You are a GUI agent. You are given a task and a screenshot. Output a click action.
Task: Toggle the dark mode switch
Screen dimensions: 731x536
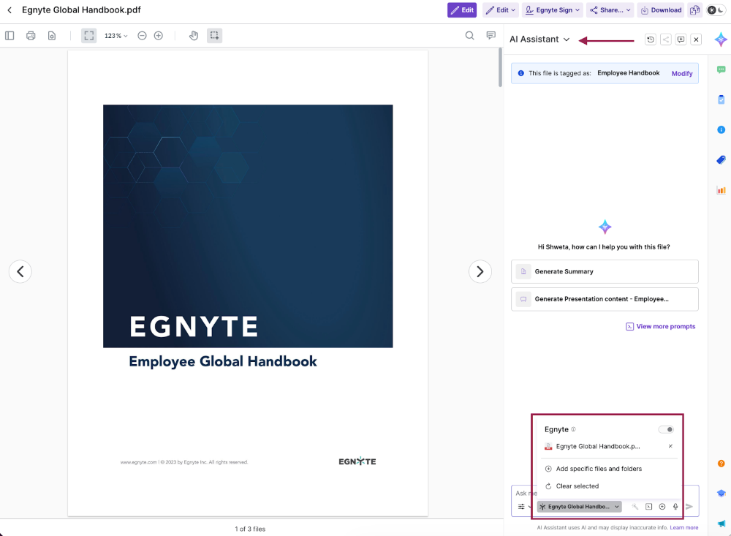[x=716, y=10]
